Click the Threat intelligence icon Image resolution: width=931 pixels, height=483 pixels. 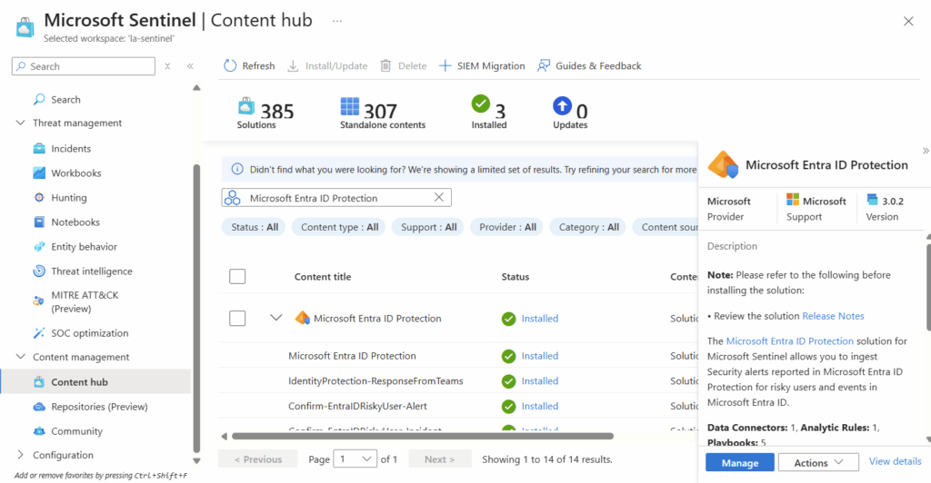click(39, 271)
